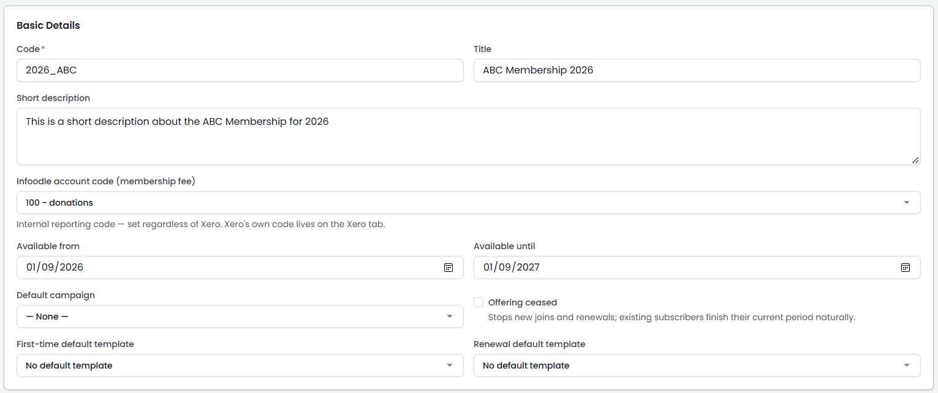Open the Available until calendar picker icon
Image resolution: width=938 pixels, height=393 pixels.
tap(906, 268)
